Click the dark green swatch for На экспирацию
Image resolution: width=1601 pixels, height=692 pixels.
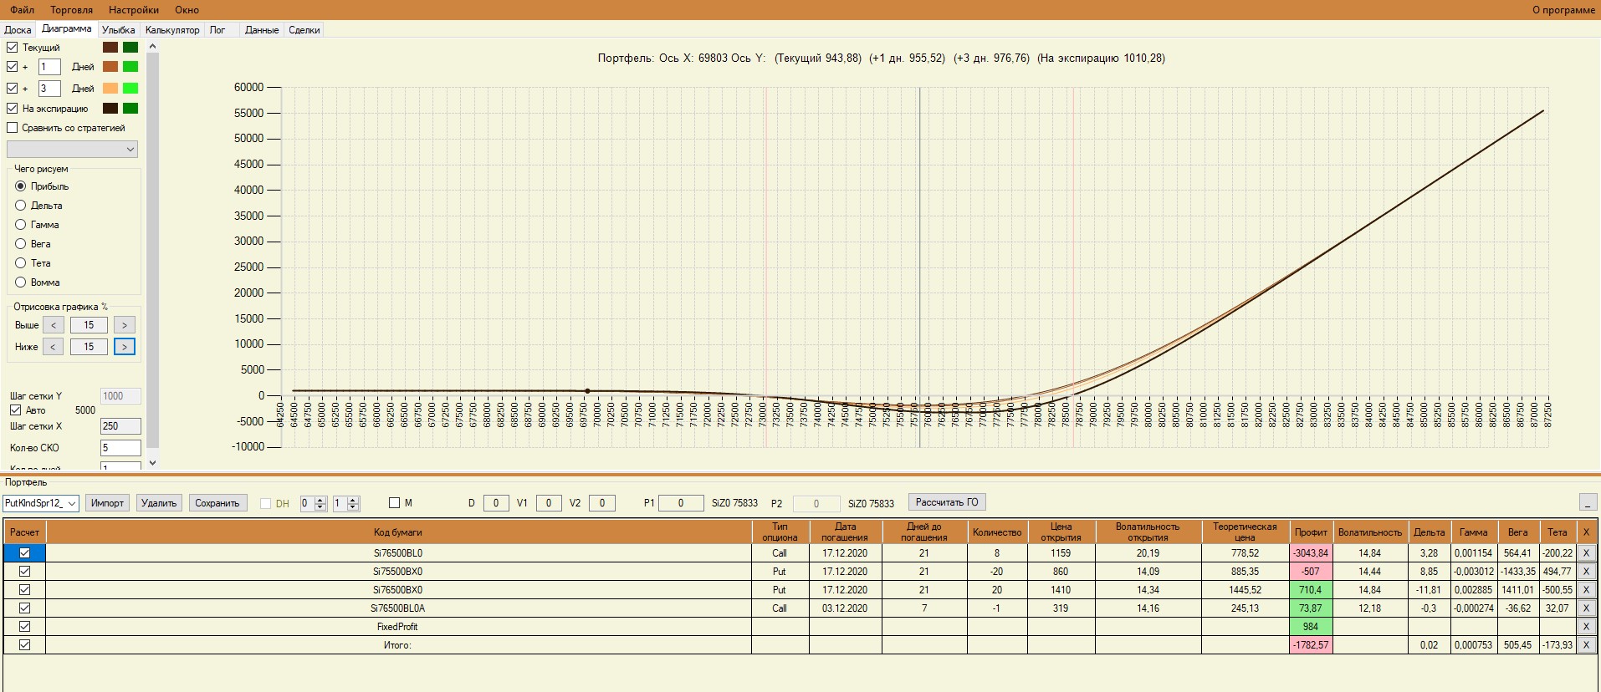[x=130, y=108]
